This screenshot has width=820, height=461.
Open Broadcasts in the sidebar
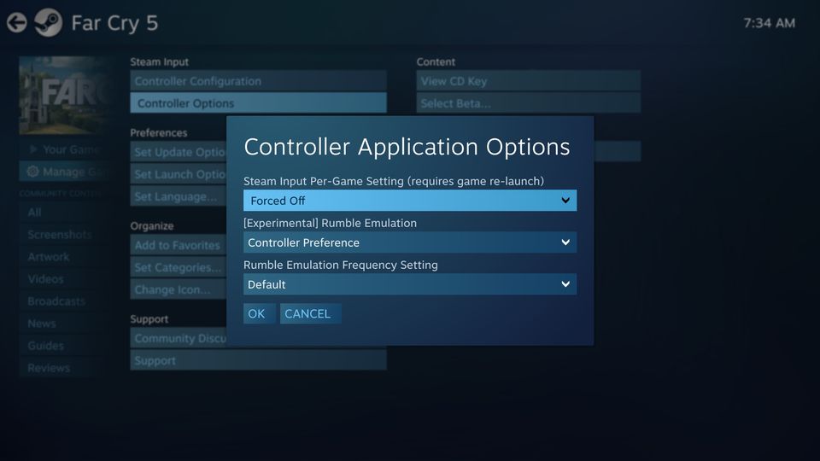pyautogui.click(x=56, y=301)
